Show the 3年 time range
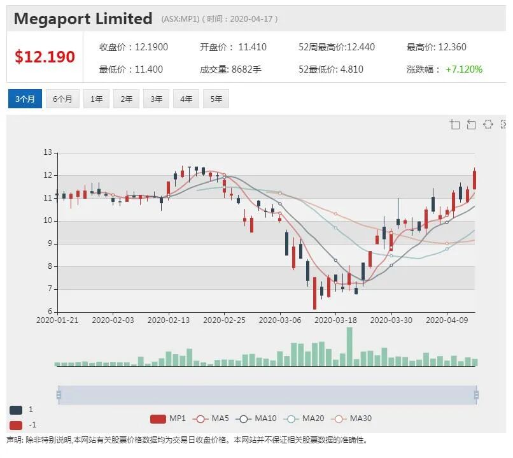The image size is (513, 458). (156, 99)
